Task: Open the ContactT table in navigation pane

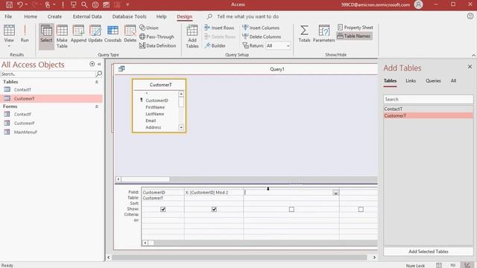Action: (22, 89)
